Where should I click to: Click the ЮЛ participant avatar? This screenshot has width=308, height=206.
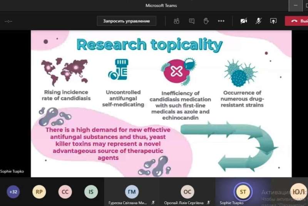[x=298, y=191]
